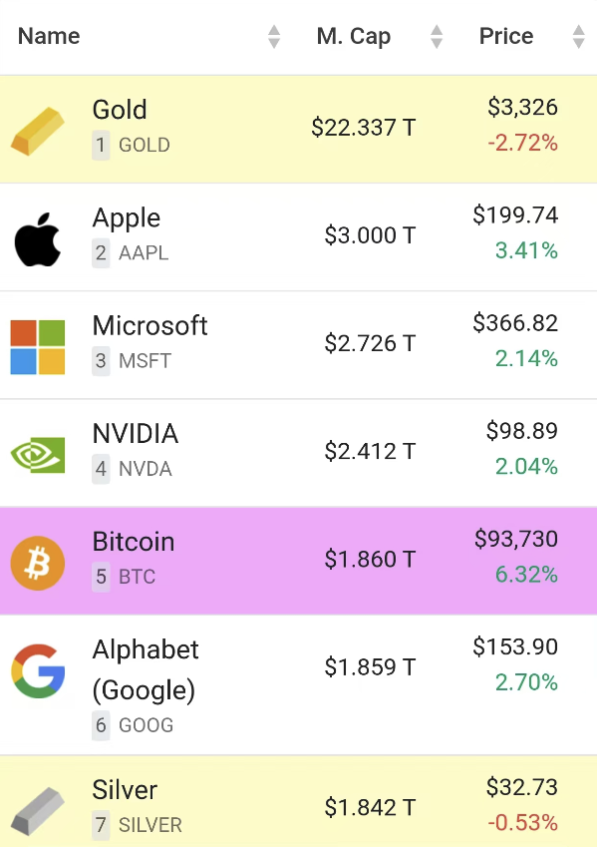
Task: Sort table by Name column arrows
Action: 274,36
